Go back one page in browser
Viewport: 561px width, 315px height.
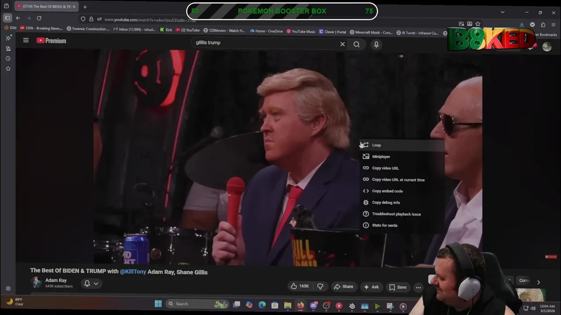click(18, 18)
